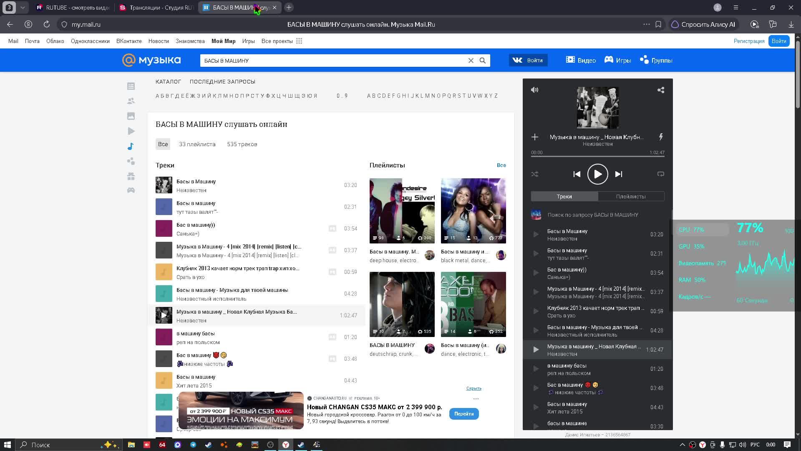Reload the page in browser toolbar
The image size is (801, 451).
click(47, 25)
